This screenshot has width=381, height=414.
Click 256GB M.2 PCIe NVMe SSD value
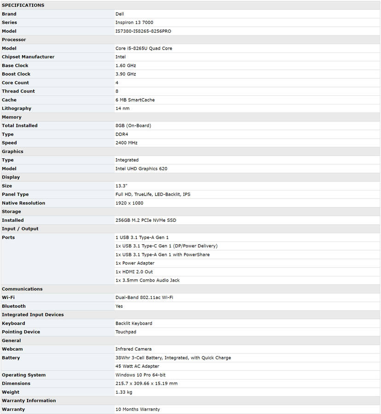click(x=145, y=220)
